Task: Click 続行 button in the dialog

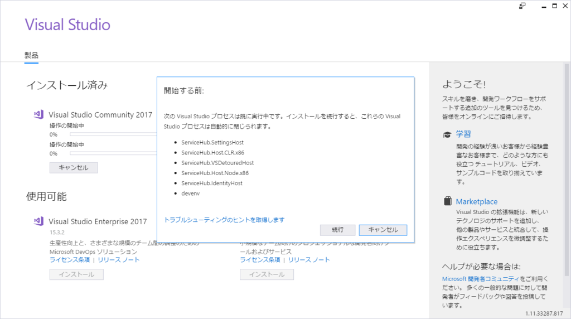Action: pos(337,230)
